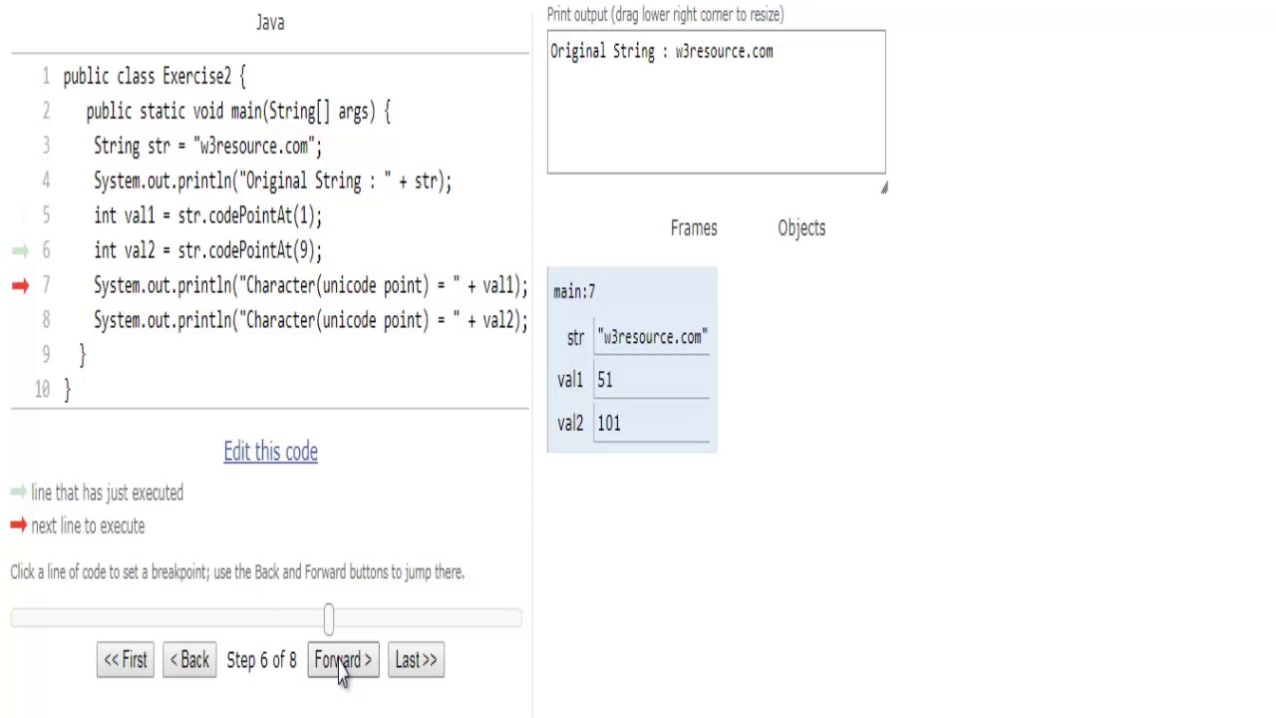Screen dimensions: 1276x718
Task: Click the execution step slider handle
Action: click(329, 619)
